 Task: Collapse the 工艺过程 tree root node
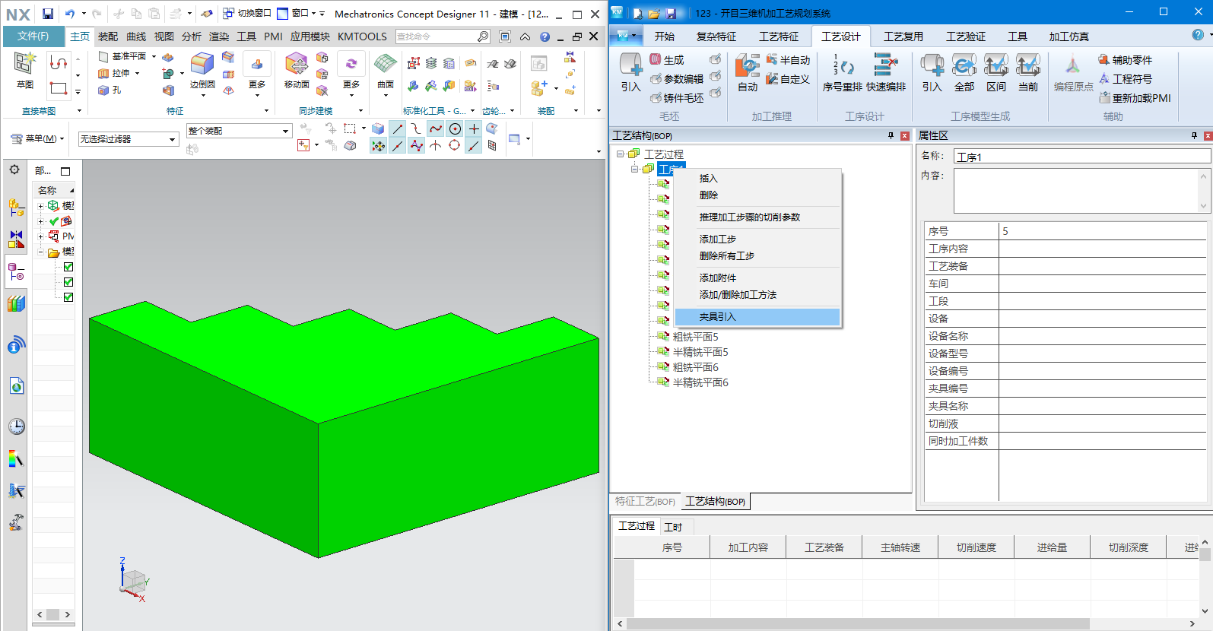(621, 154)
